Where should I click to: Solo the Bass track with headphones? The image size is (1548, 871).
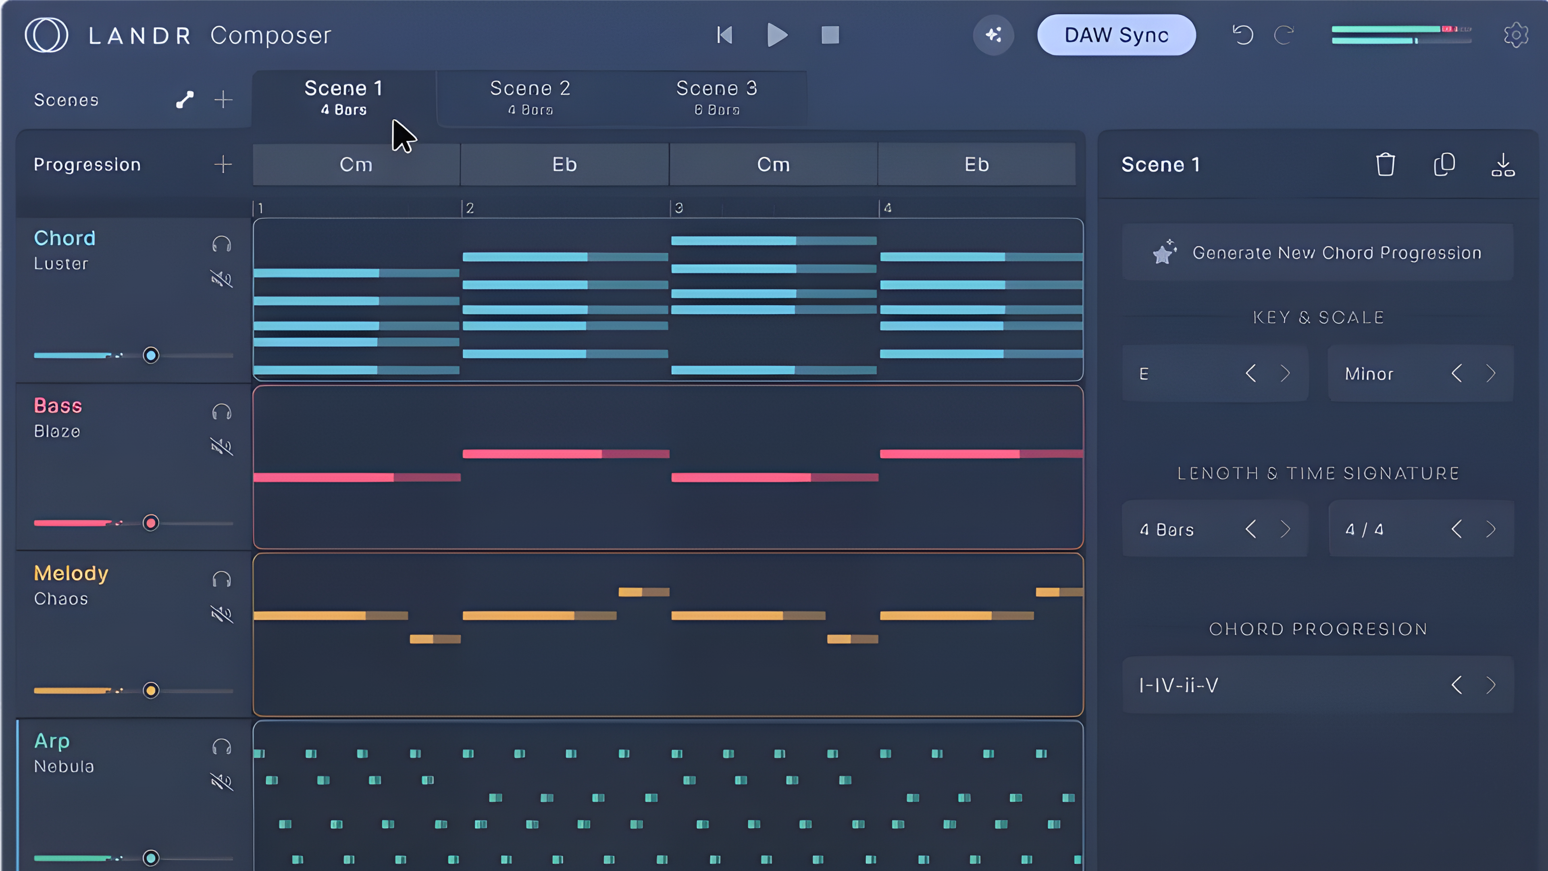pos(222,412)
